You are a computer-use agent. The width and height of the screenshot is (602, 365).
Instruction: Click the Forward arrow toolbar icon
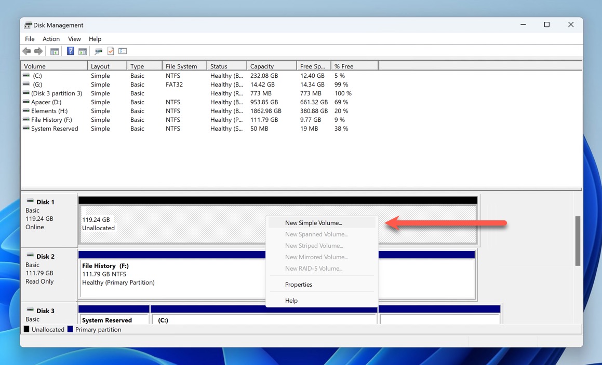[38, 51]
